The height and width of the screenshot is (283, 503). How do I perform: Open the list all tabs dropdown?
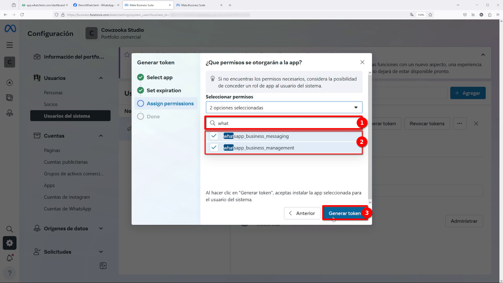click(458, 5)
